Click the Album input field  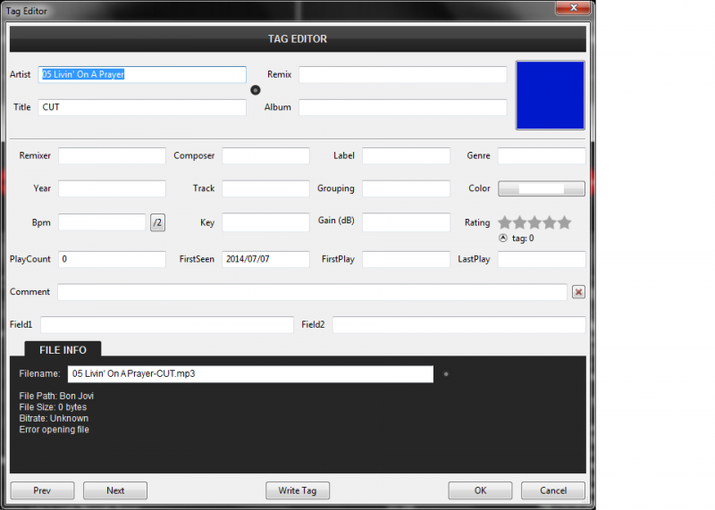click(403, 107)
